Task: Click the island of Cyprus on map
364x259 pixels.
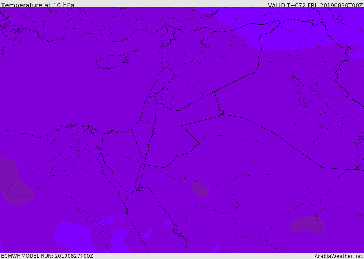Action: tap(116, 60)
